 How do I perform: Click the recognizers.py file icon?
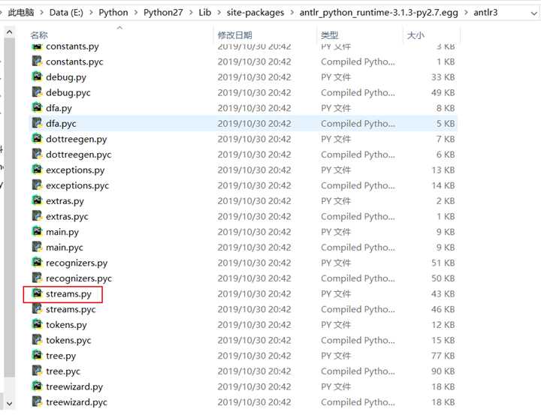click(37, 263)
